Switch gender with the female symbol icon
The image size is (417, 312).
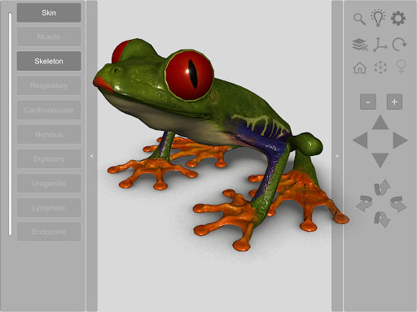click(402, 67)
